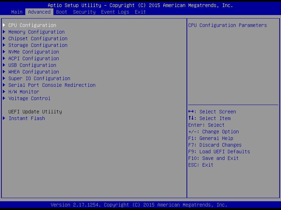Viewport: 281px width, 210px height.
Task: Click the UEFI Update Utility heading
Action: pos(35,112)
